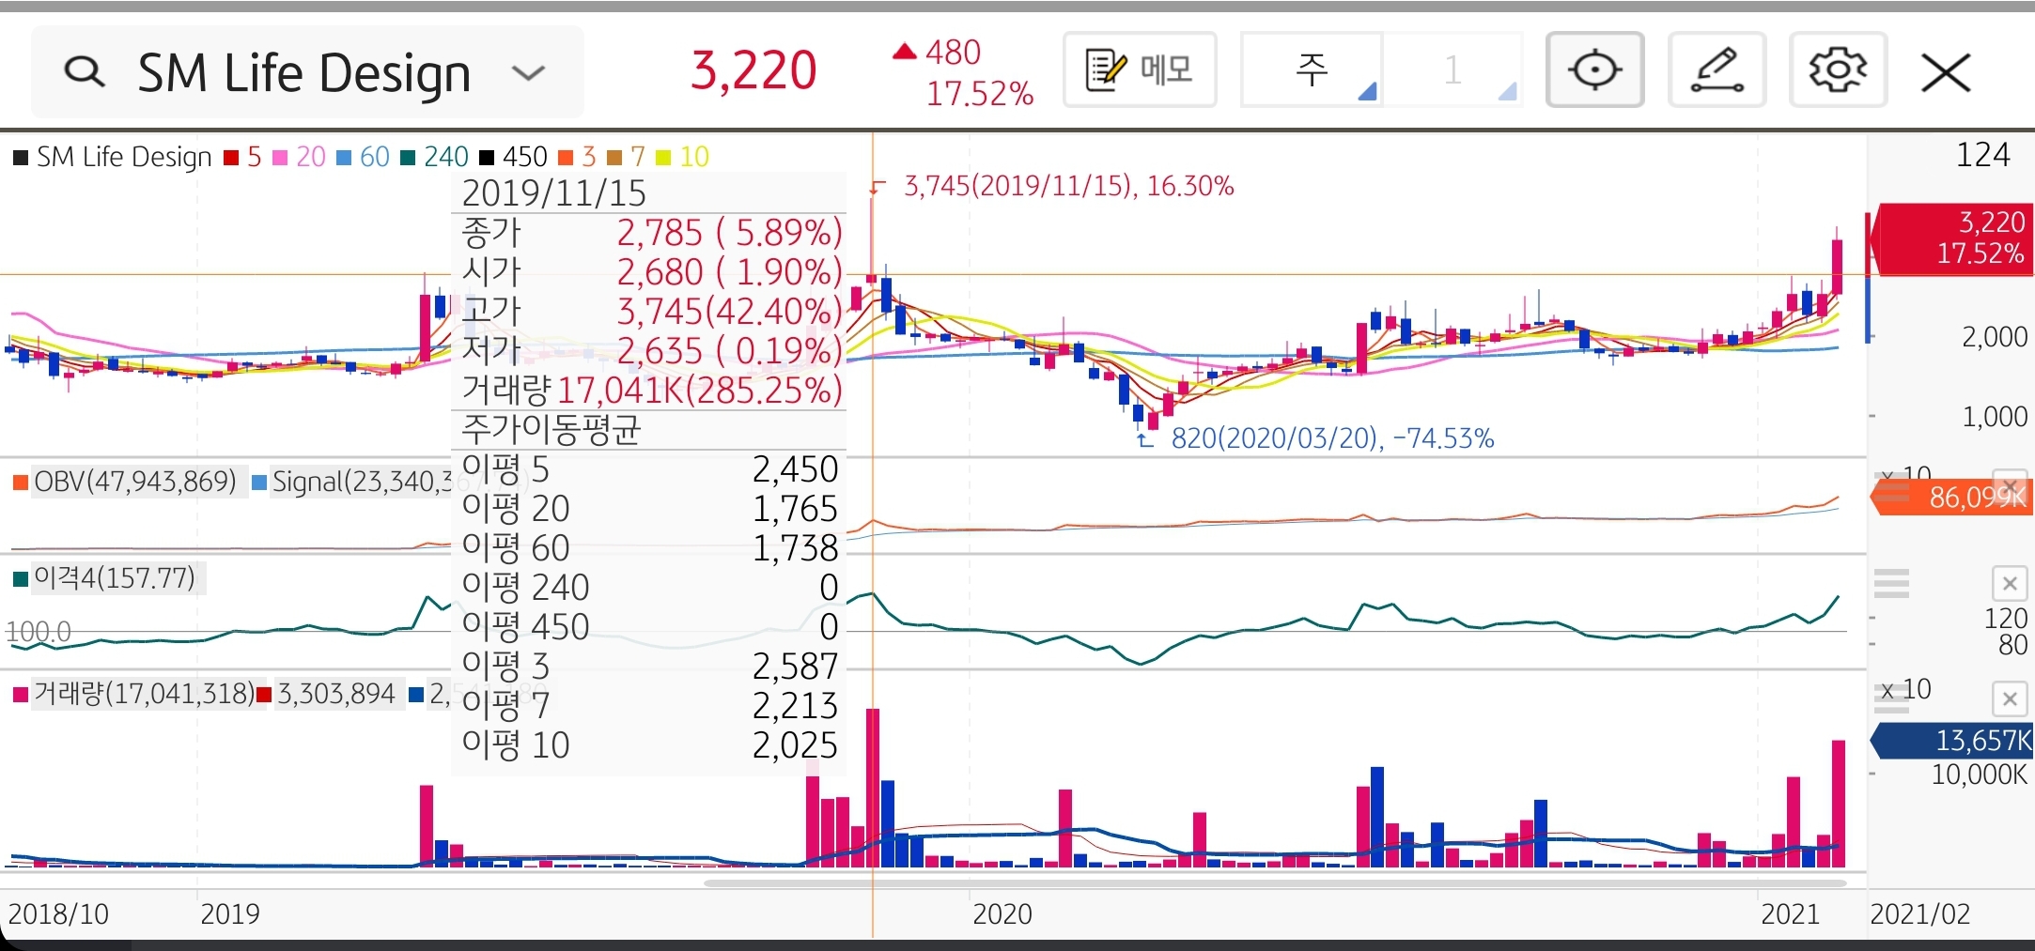Viewport: 2035px width, 951px height.
Task: Open the drawing pencil tool
Action: pyautogui.click(x=1717, y=69)
